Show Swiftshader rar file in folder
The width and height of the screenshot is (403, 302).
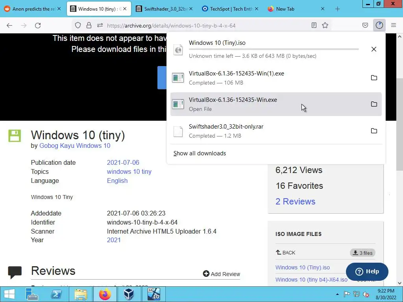tap(374, 131)
